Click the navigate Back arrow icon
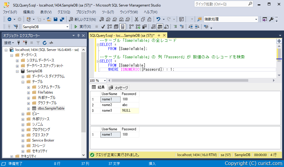This screenshot has width=284, height=167. [9, 19]
